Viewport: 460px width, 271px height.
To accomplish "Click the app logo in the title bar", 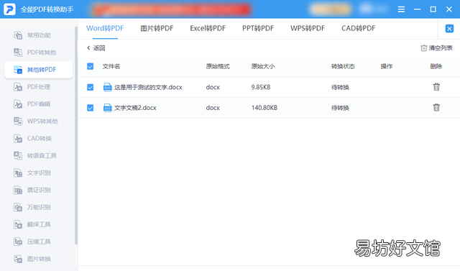I will click(x=9, y=9).
